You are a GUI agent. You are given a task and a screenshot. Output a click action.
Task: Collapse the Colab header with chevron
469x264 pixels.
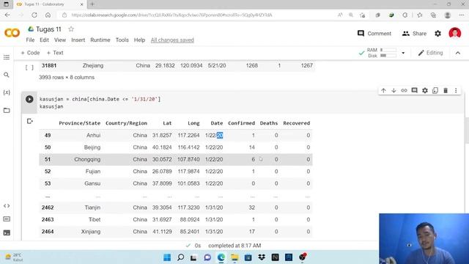458,53
